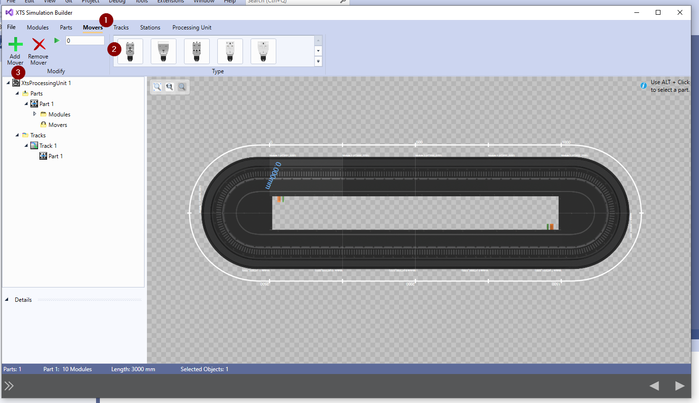Viewport: 699px width, 403px height.
Task: Select Track 1 in the tree
Action: [48, 146]
